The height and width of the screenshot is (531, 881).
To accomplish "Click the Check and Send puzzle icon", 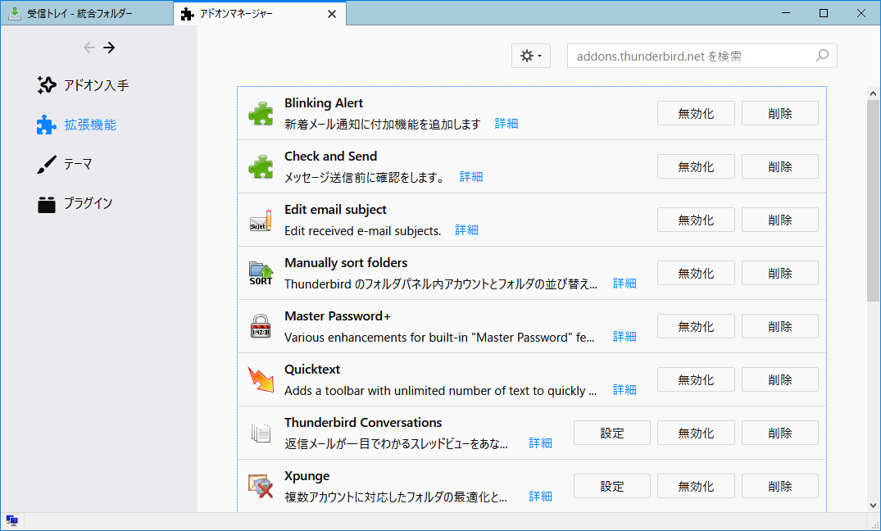I will [x=261, y=167].
